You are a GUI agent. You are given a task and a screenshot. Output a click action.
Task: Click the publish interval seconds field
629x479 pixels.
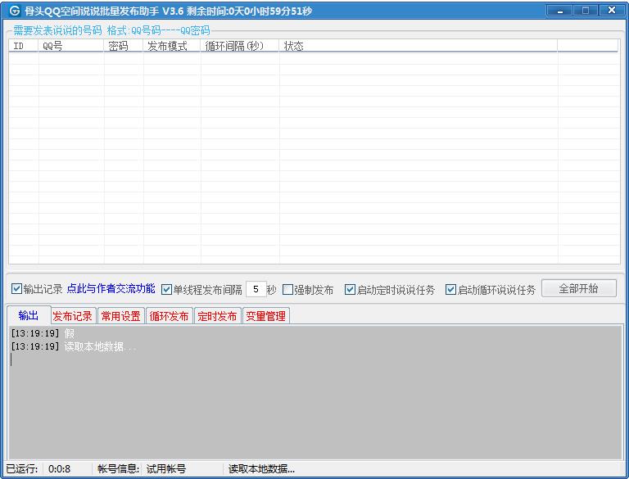coord(256,289)
